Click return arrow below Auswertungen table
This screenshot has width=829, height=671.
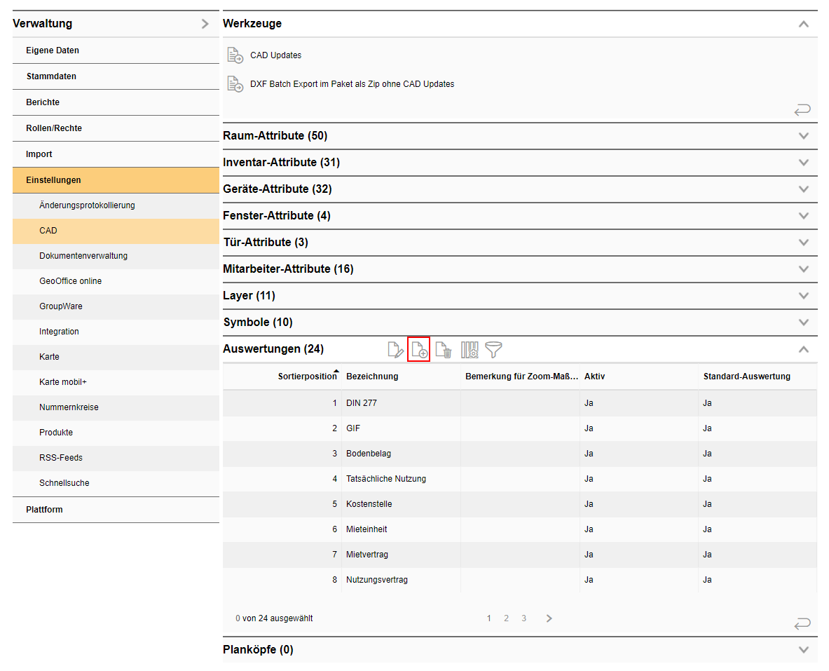(802, 623)
